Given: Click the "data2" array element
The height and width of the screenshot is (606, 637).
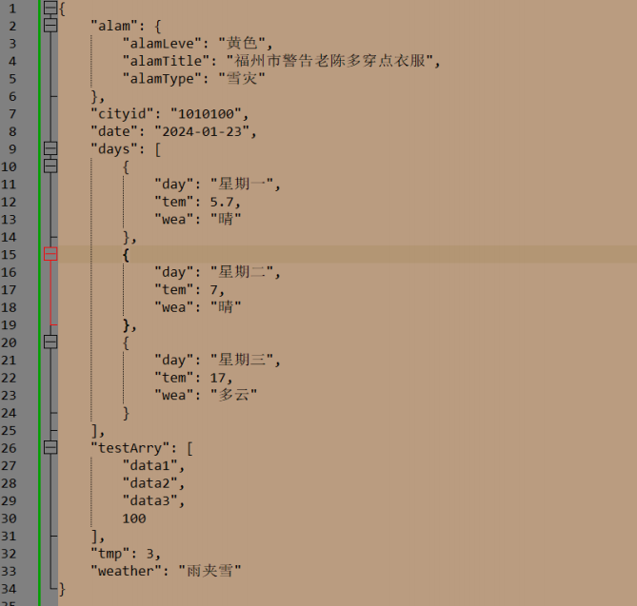Looking at the screenshot, I should [x=149, y=483].
